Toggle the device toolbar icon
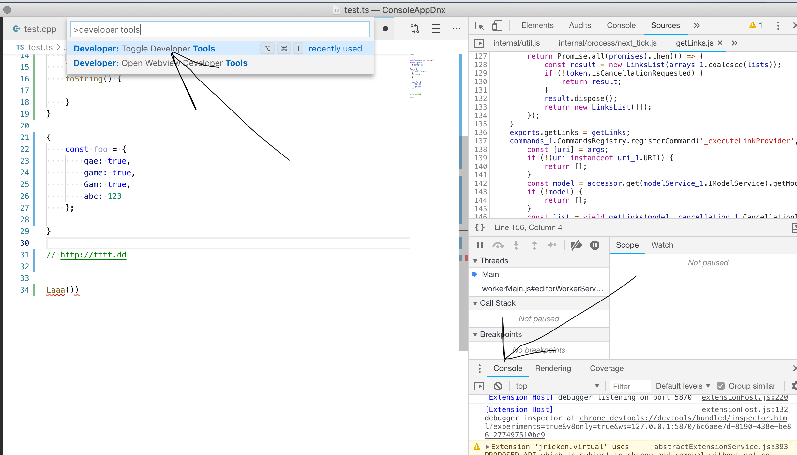 [x=497, y=26]
